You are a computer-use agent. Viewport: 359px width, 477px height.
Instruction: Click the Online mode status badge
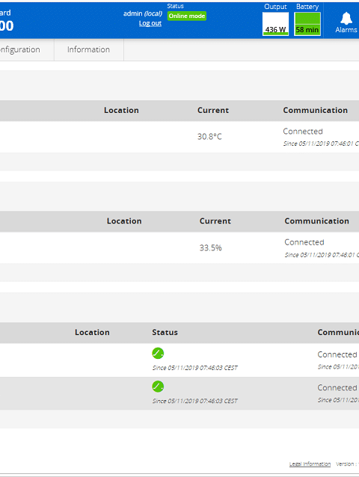click(x=187, y=16)
